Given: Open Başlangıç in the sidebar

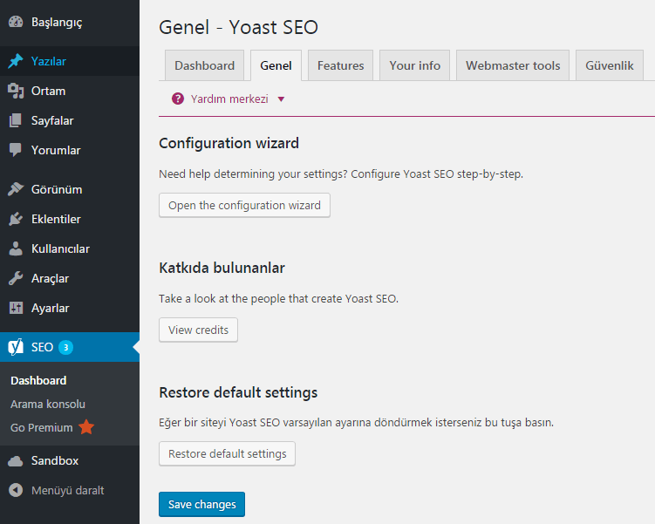Looking at the screenshot, I should click(x=70, y=22).
